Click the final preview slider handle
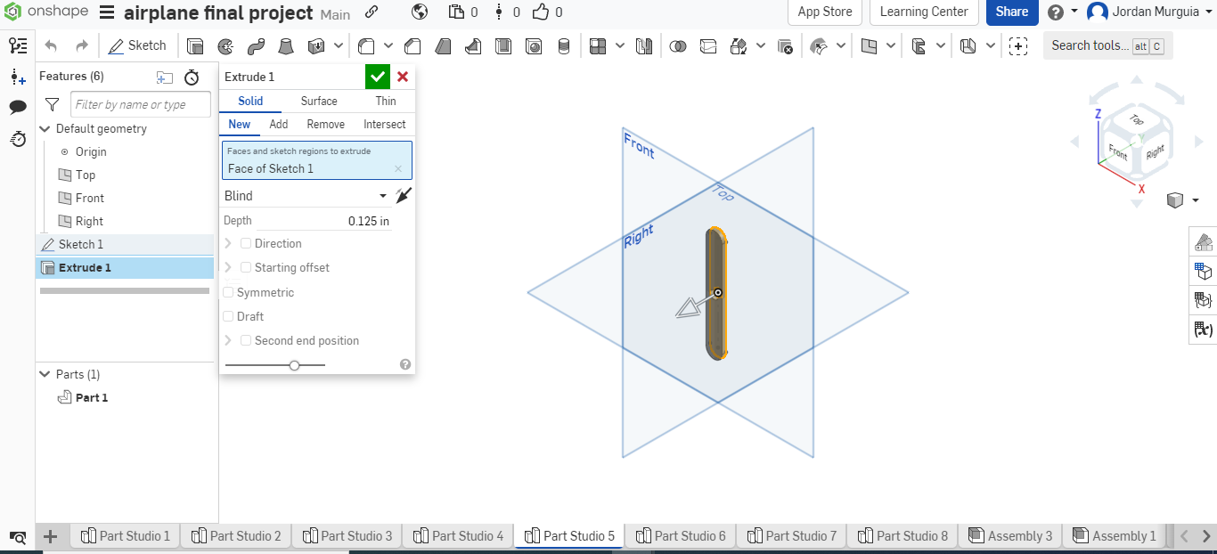This screenshot has width=1217, height=554. point(294,364)
